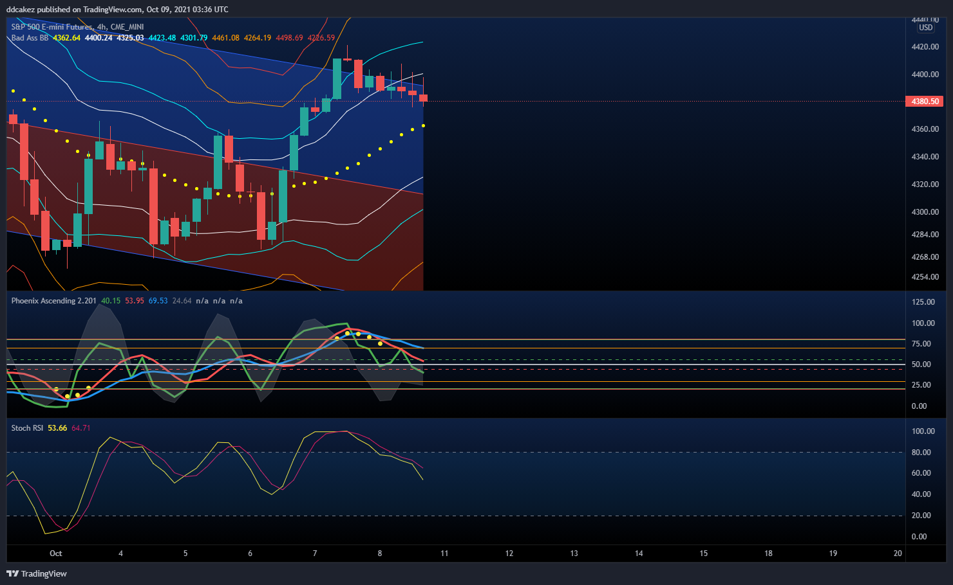953x585 pixels.
Task: Select the yellow Bad Ass BB value 4362.64
Action: tap(66, 38)
